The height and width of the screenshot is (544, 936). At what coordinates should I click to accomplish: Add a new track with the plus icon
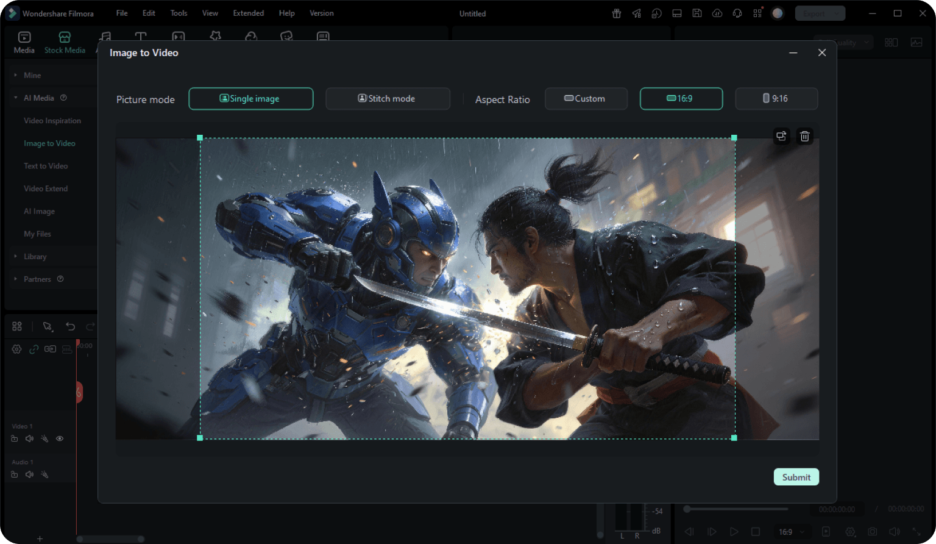pos(40,539)
